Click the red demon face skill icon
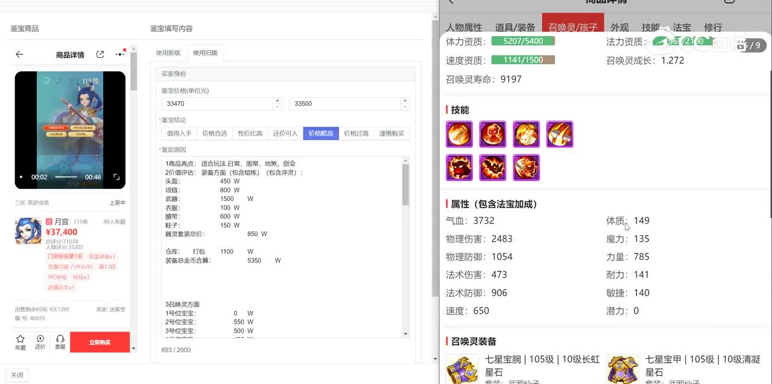772x384 pixels. [x=459, y=168]
